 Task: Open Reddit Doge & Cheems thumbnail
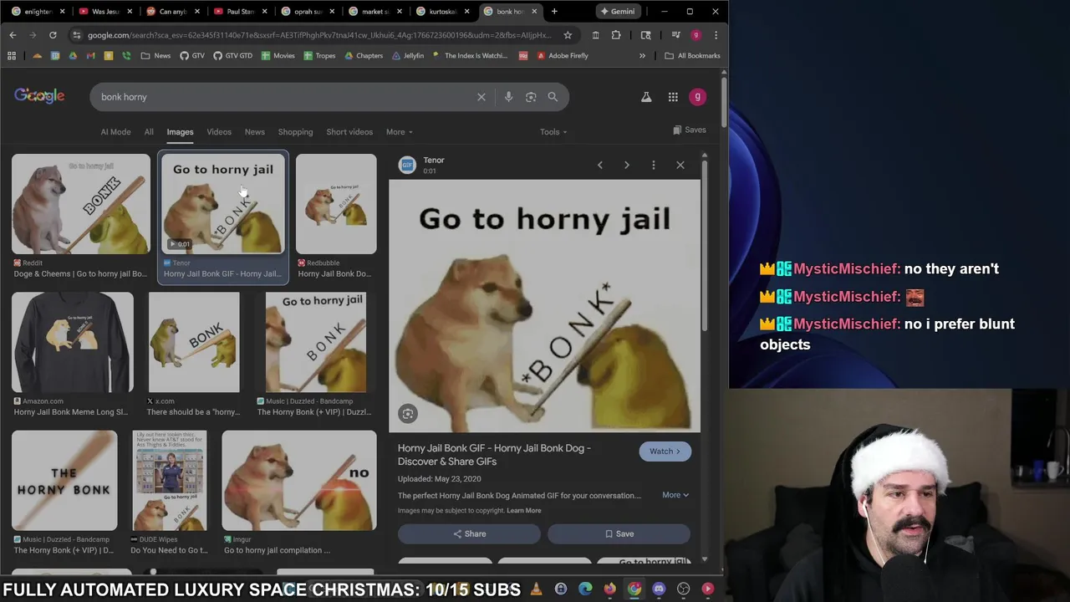click(x=81, y=204)
